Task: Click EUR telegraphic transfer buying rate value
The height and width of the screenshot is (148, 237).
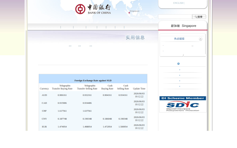Action: pos(62,127)
